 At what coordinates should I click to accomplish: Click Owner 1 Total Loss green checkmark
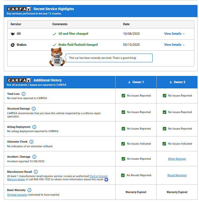click(123, 96)
